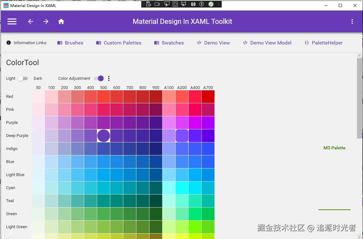Viewport: 363px width, 239px height.
Task: Click the camera icon in debug toolbar
Action: (157, 4)
